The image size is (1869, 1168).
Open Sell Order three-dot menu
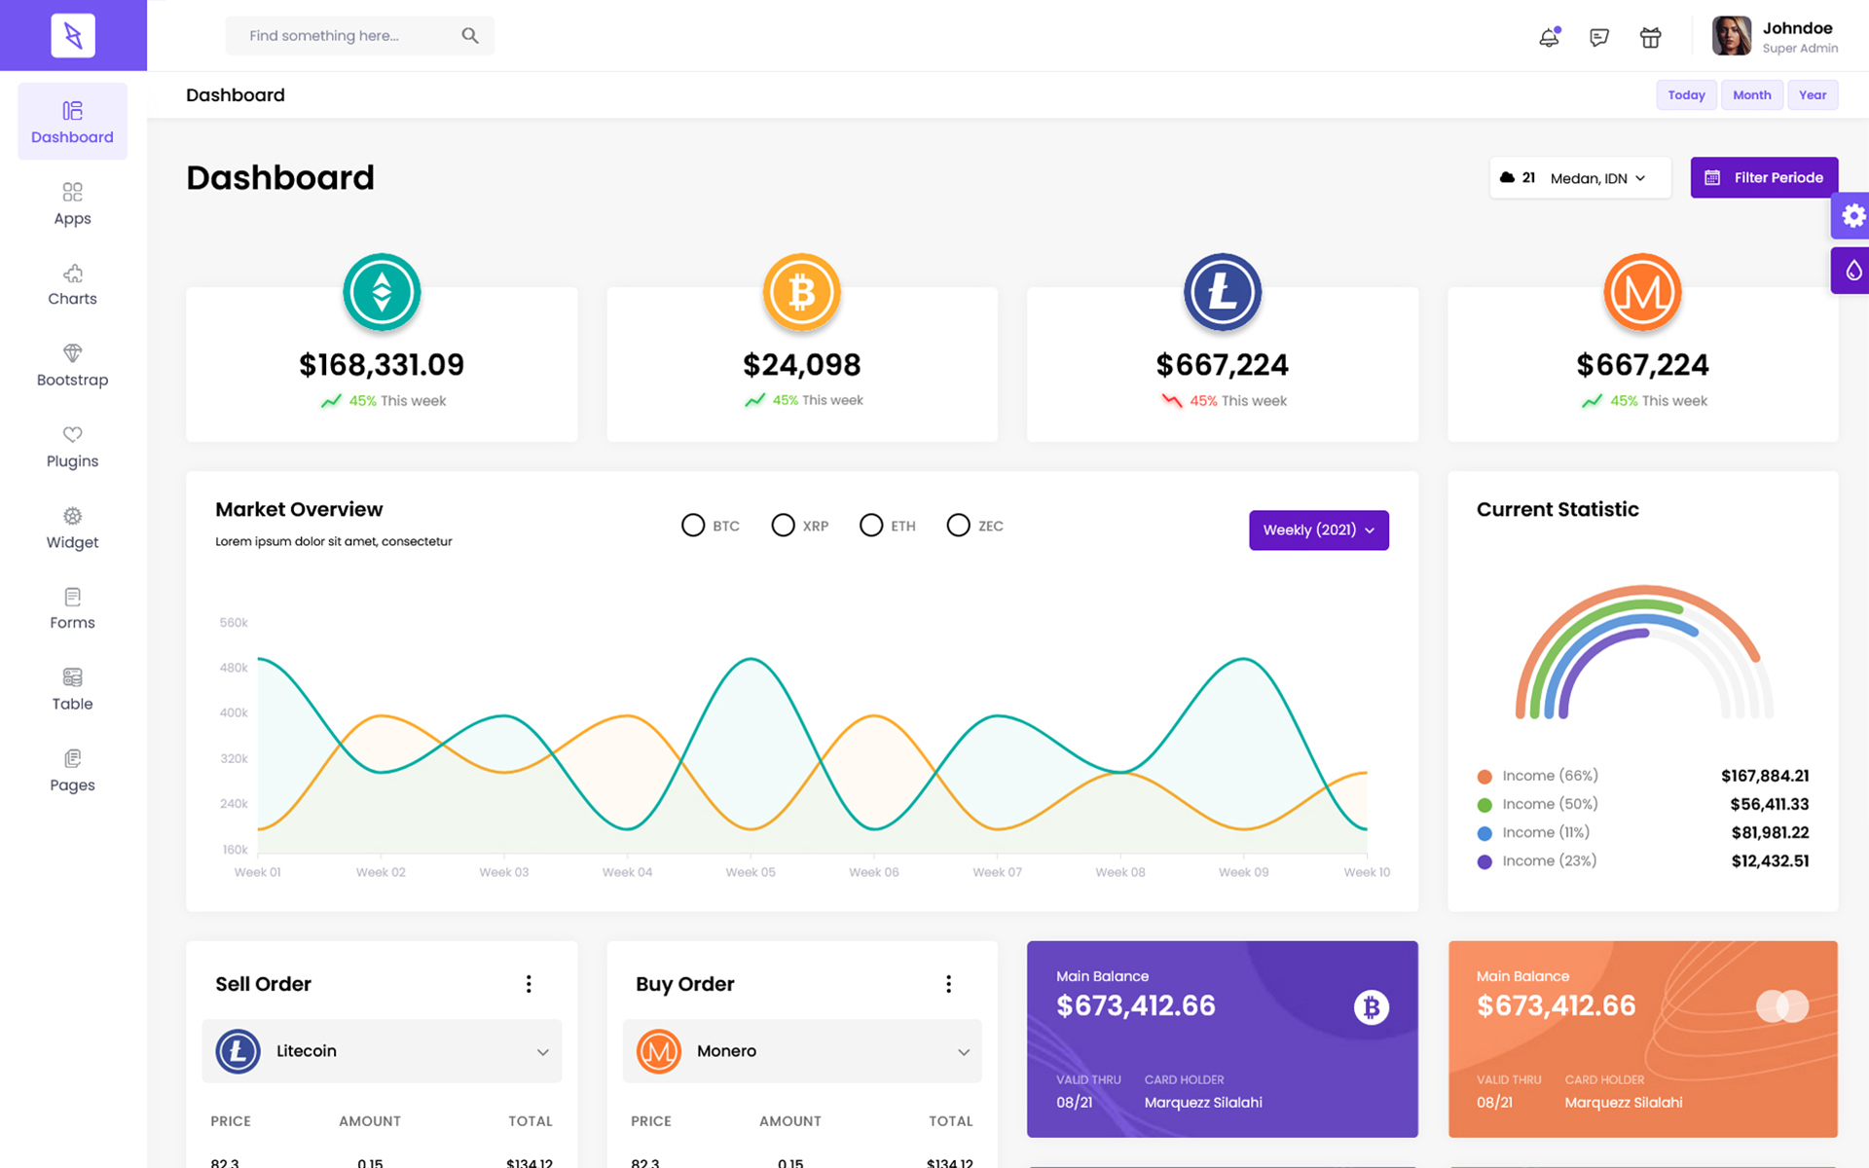tap(529, 984)
